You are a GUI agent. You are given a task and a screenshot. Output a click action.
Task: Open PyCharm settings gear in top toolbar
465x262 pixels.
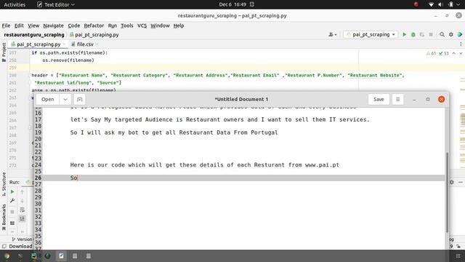coord(450,35)
